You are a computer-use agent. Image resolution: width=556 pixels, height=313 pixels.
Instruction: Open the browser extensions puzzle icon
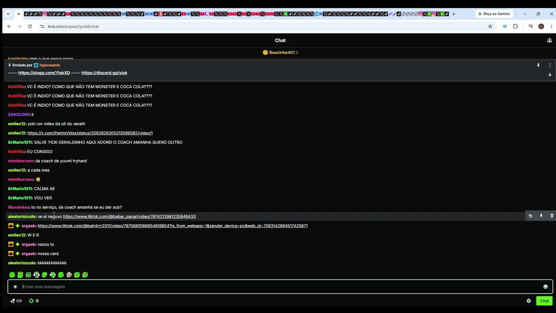tap(515, 27)
